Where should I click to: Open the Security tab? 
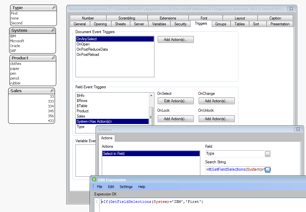point(180,24)
